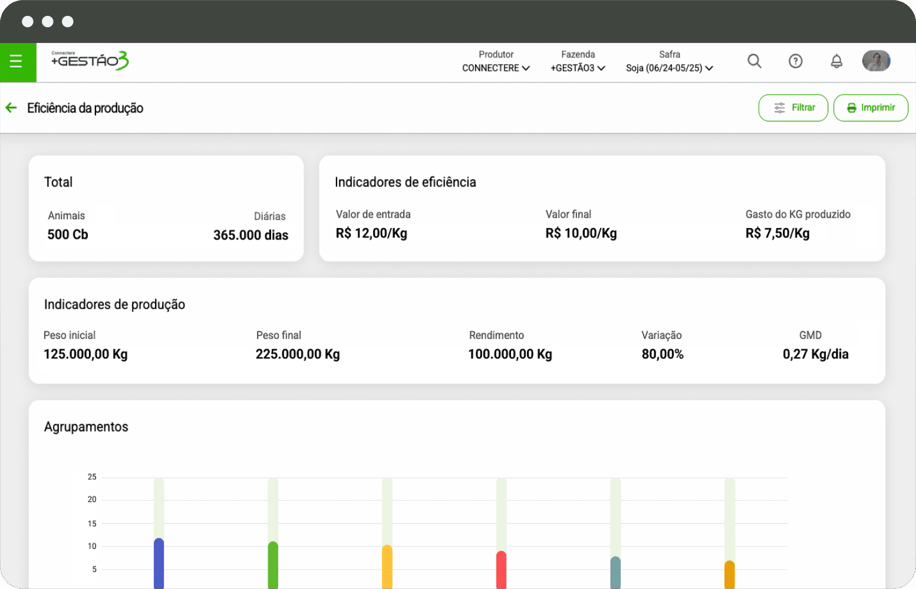Open the notifications bell
Screen dimensions: 916x589
(836, 61)
